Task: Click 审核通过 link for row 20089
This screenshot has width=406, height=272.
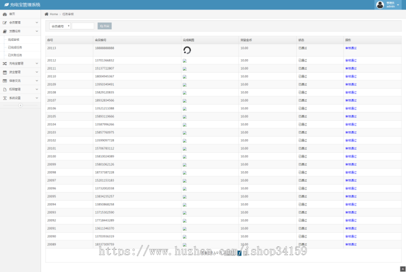Action: 351,244
